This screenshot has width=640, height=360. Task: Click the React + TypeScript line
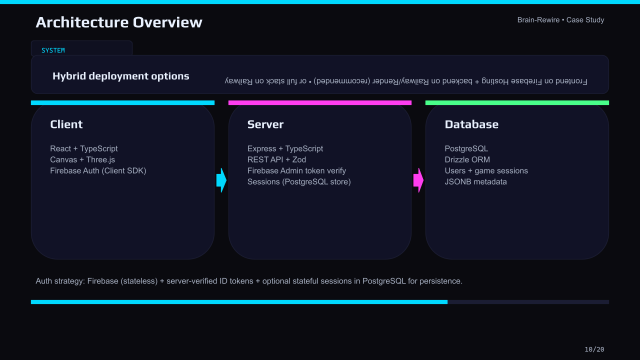84,148
